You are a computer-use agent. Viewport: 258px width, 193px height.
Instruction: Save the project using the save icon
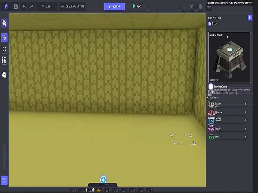(x=16, y=6)
